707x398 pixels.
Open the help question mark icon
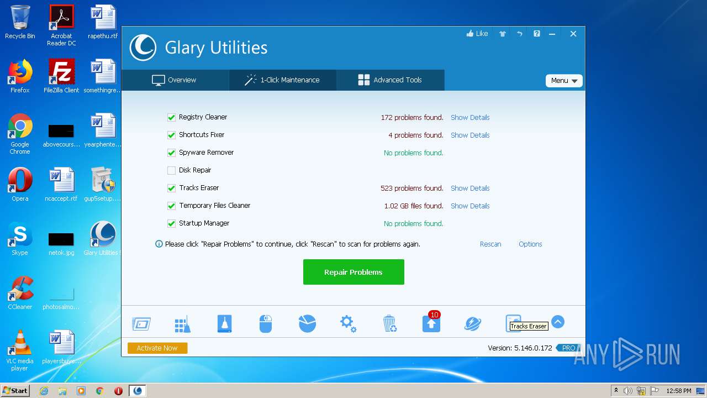[536, 34]
